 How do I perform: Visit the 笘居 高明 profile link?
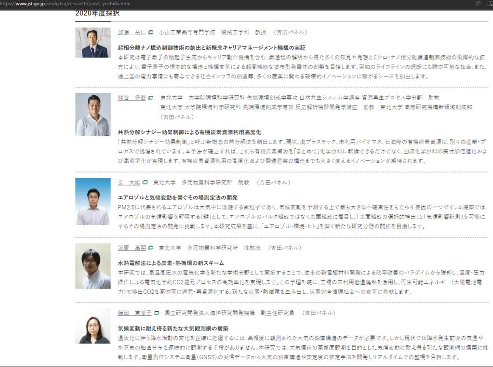click(x=132, y=249)
